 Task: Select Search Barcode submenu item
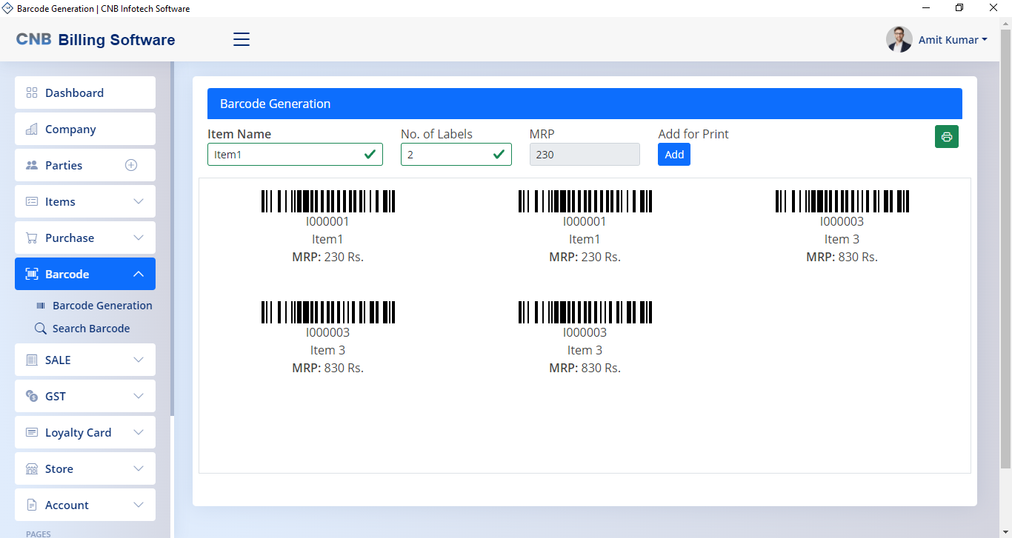[91, 329]
